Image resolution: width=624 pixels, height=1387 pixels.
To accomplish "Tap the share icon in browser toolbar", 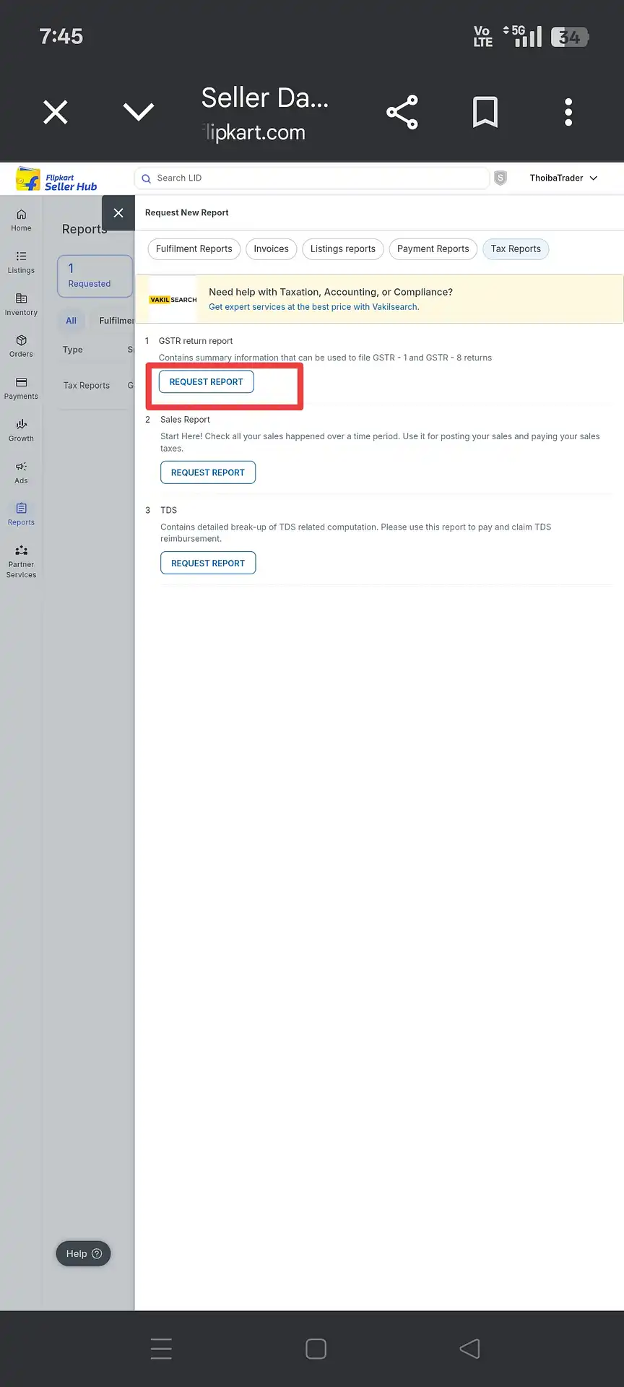I will [402, 112].
